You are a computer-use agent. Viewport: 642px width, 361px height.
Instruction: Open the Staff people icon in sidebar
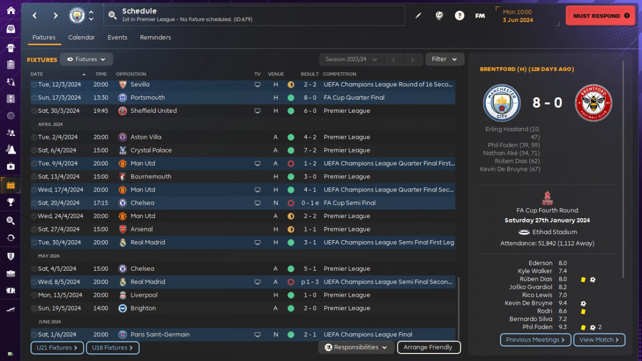click(11, 132)
